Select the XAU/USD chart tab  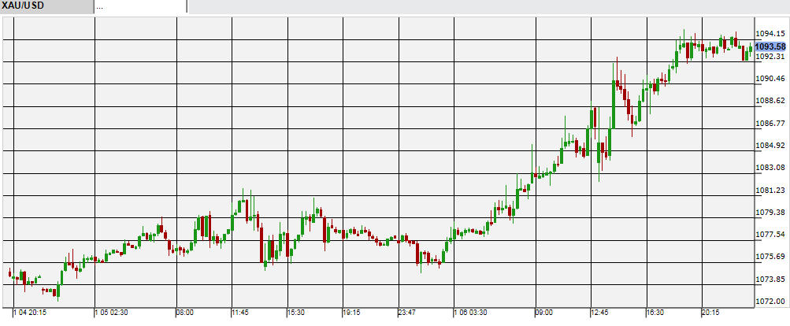click(46, 6)
